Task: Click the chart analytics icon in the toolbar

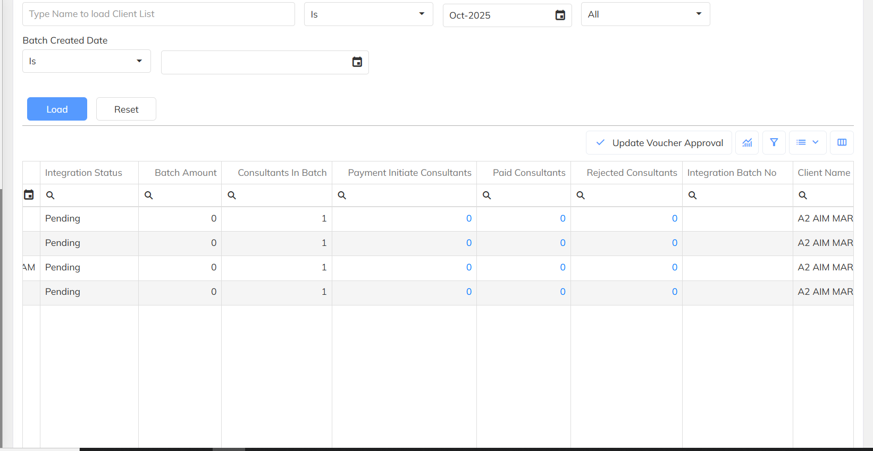Action: click(x=747, y=142)
